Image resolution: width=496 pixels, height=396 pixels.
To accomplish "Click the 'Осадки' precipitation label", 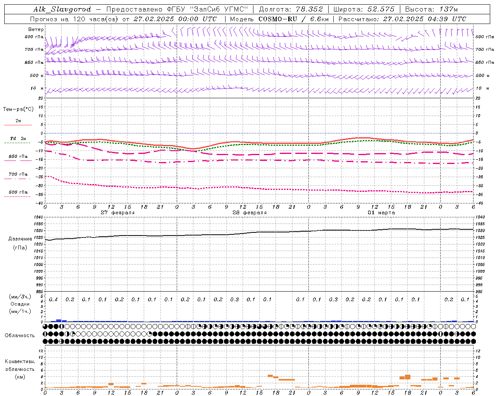I will point(20,304).
